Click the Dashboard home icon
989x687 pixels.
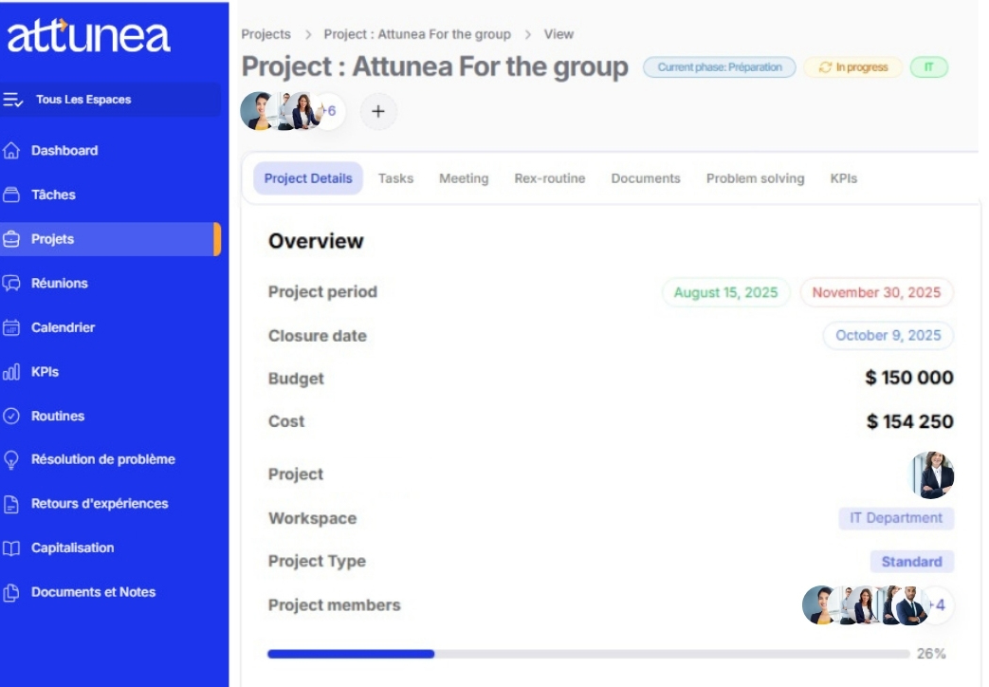(x=11, y=151)
